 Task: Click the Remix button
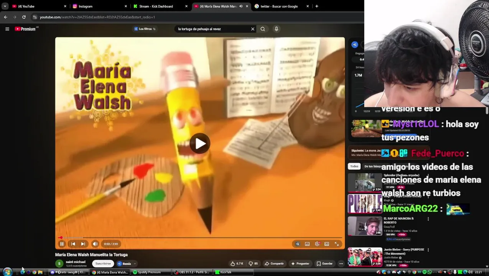tap(124, 264)
